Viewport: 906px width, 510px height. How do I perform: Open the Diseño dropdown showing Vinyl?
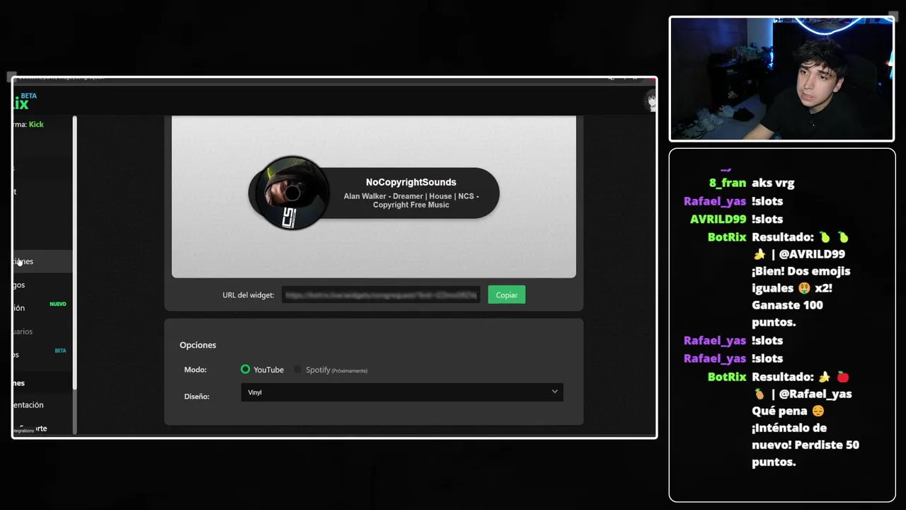pyautogui.click(x=402, y=392)
